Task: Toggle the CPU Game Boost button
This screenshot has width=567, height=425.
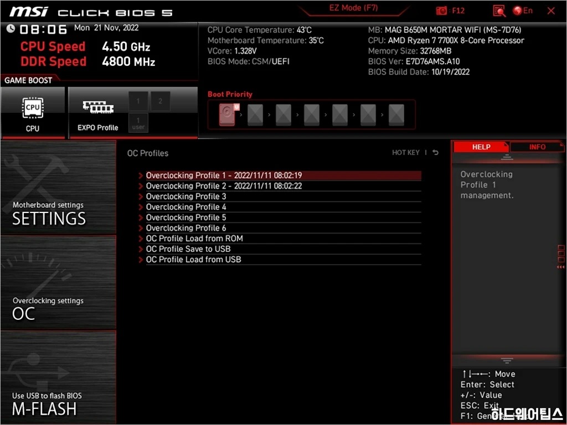Action: coord(33,113)
